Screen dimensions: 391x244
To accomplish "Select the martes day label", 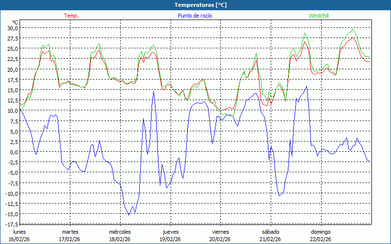I will click(70, 232).
